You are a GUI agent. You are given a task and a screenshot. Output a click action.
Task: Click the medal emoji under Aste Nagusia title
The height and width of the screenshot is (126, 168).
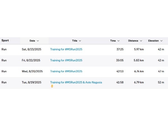pyautogui.click(x=52, y=86)
